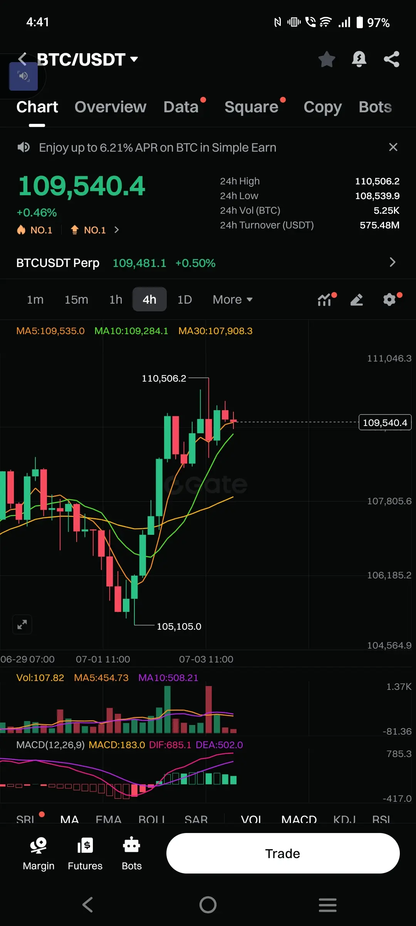This screenshot has height=926, width=416.
Task: Toggle the EMA indicator
Action: (x=108, y=819)
